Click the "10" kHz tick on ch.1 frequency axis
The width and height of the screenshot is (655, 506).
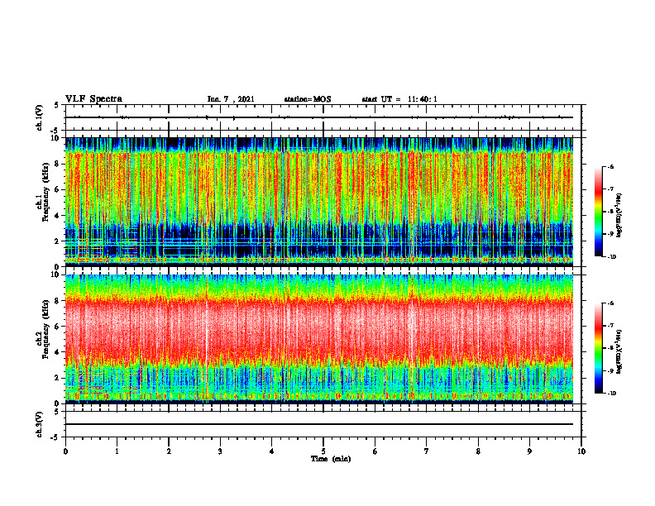coord(56,138)
